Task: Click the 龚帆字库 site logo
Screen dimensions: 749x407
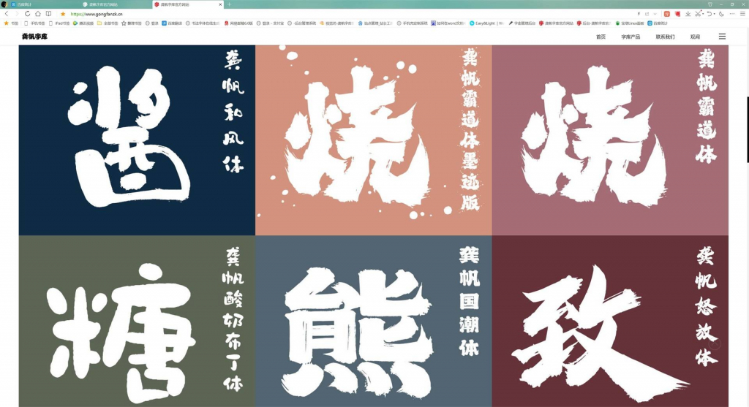Action: pyautogui.click(x=34, y=37)
